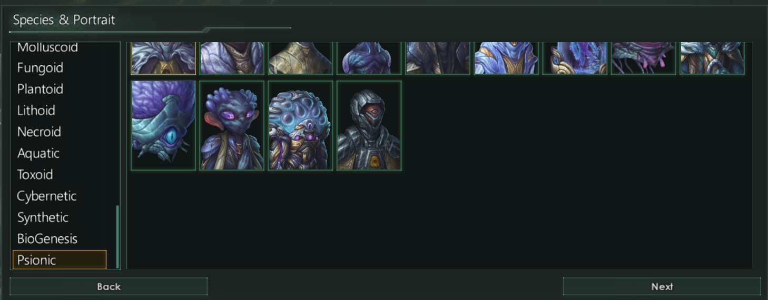Click the Next button
The width and height of the screenshot is (768, 300).
point(662,286)
